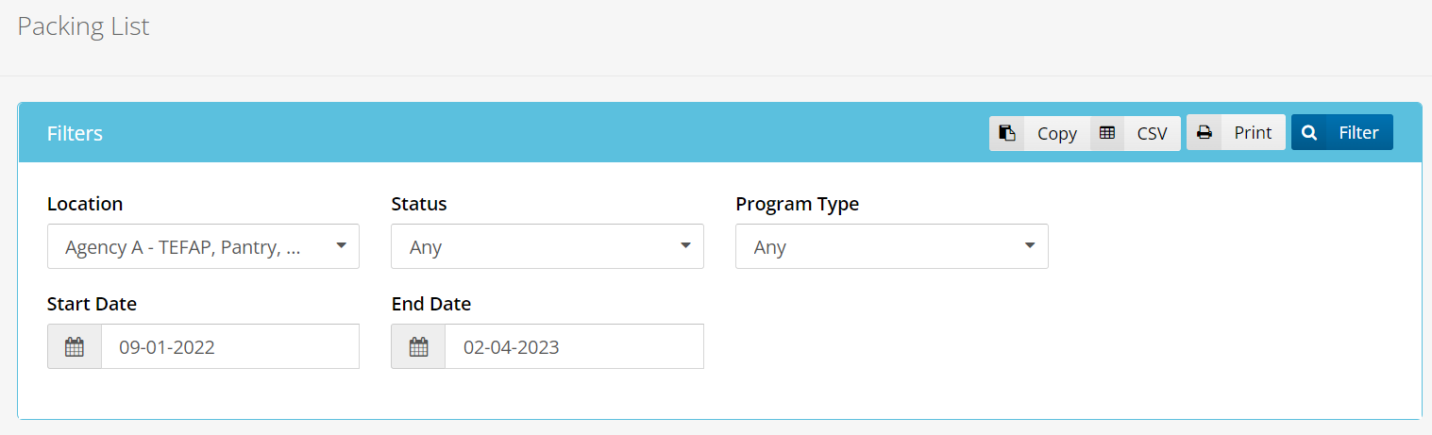The image size is (1432, 435).
Task: Export using the CSV button label
Action: tap(1152, 133)
